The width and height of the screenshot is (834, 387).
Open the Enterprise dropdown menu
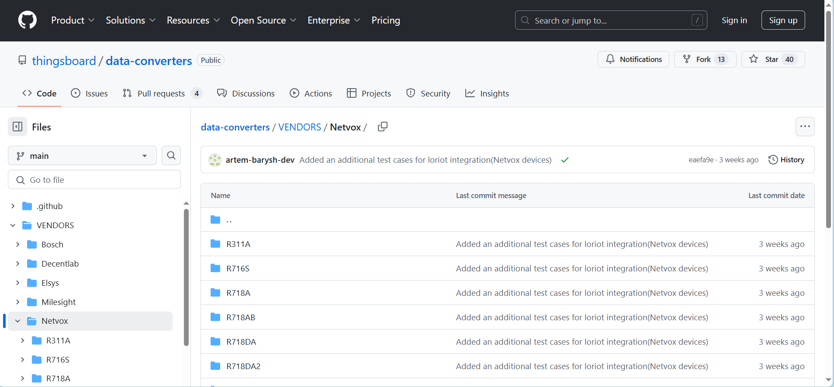(334, 20)
